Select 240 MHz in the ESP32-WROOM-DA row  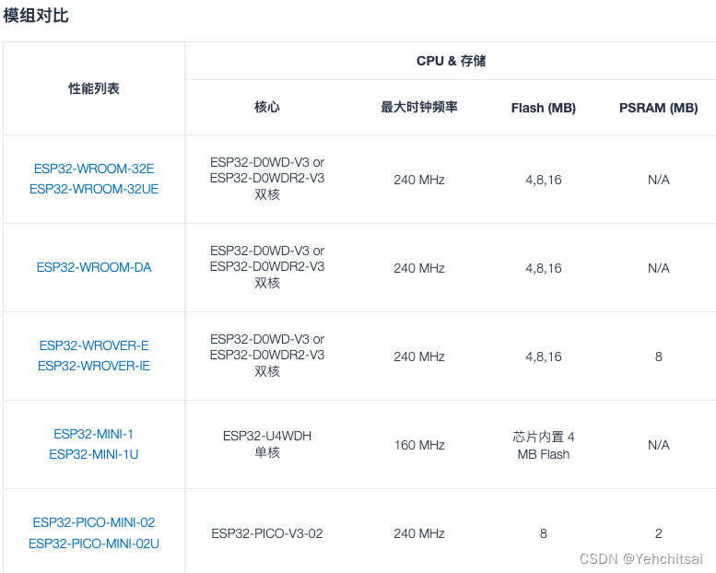(419, 268)
